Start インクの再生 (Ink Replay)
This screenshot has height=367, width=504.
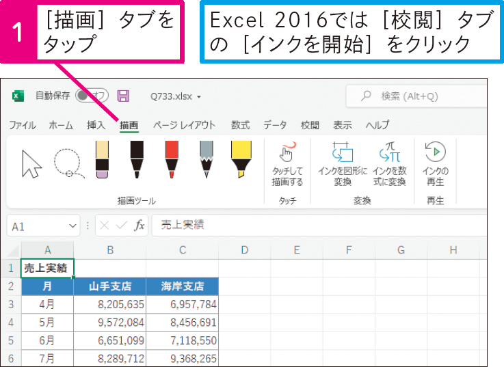pyautogui.click(x=436, y=165)
